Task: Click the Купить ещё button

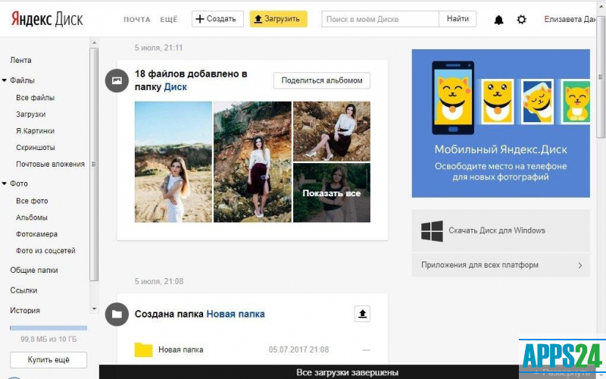Action: (x=48, y=360)
